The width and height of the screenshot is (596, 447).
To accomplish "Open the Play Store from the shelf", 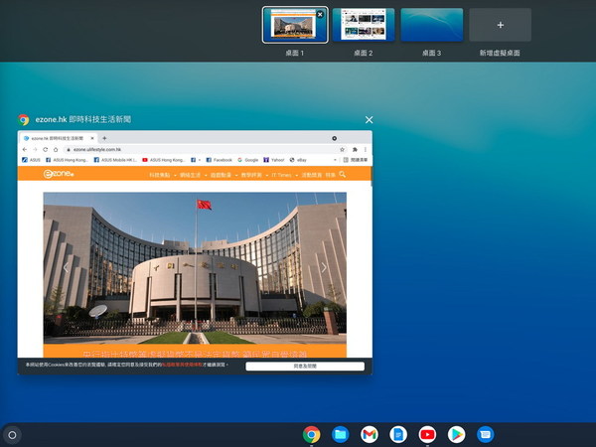I will click(457, 434).
